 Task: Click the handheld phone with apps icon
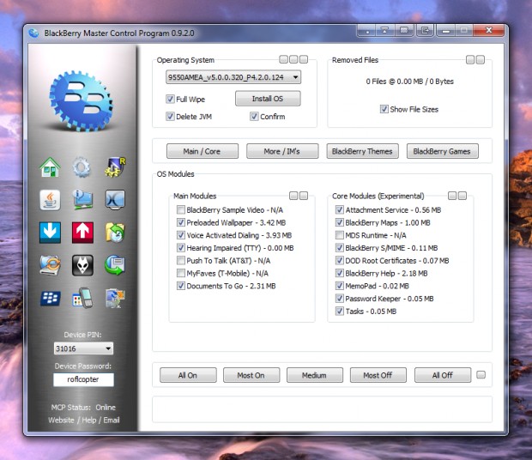click(x=82, y=298)
